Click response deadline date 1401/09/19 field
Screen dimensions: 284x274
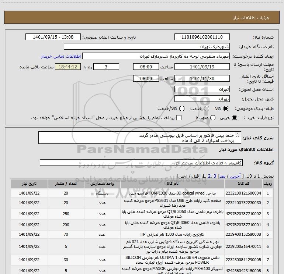(x=202, y=67)
